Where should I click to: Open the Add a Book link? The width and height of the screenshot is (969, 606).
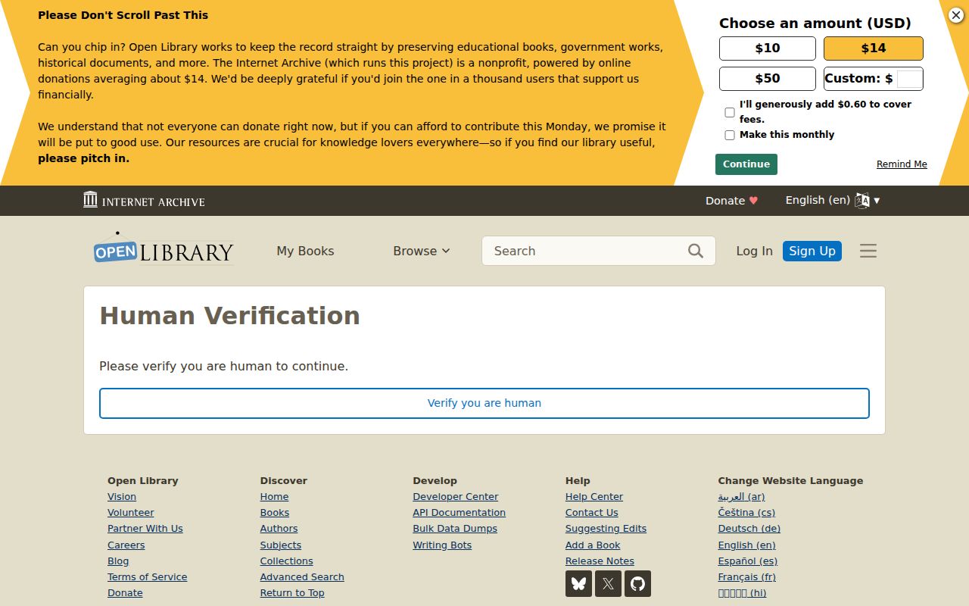[593, 545]
